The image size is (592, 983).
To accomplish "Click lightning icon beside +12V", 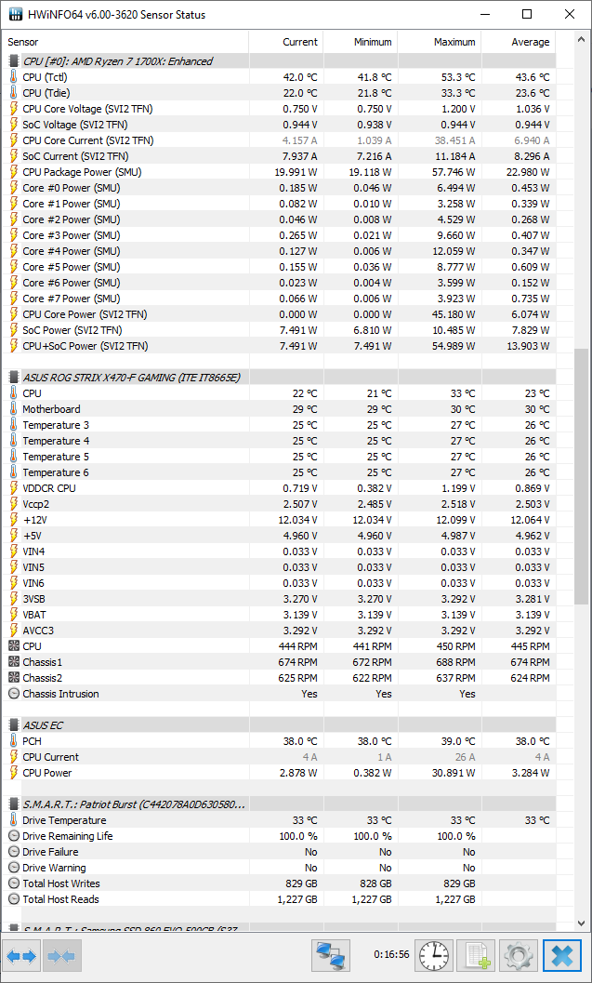I will point(13,520).
